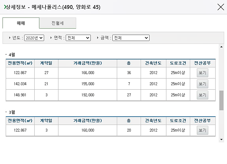
Task: Click 보기 for the 192,000 April row
Action: tap(202, 95)
